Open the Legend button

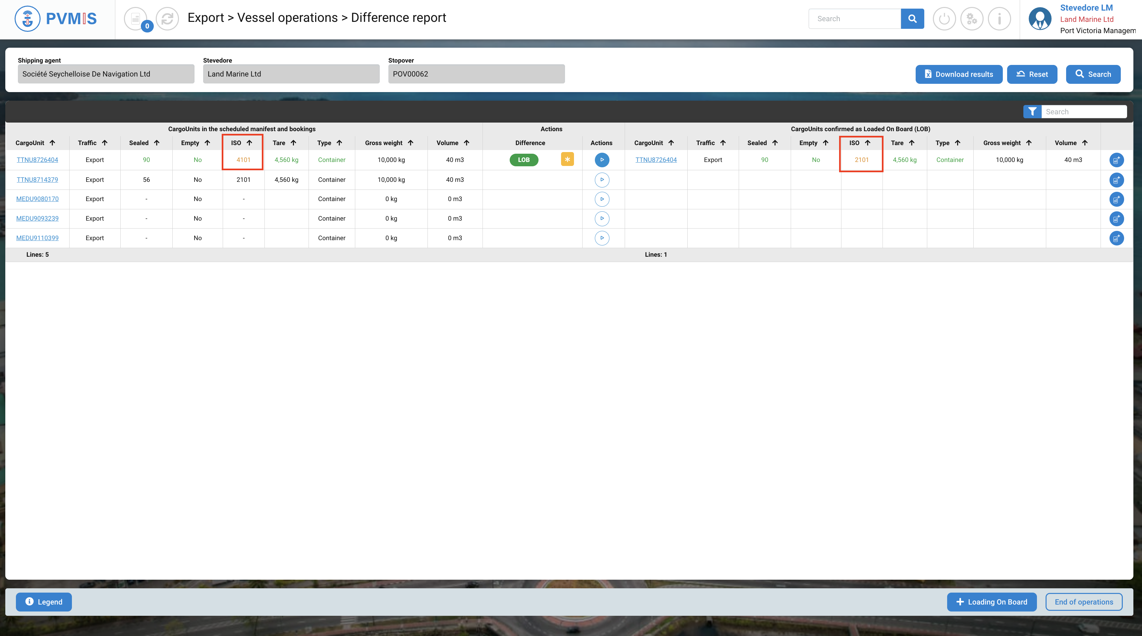click(x=43, y=602)
